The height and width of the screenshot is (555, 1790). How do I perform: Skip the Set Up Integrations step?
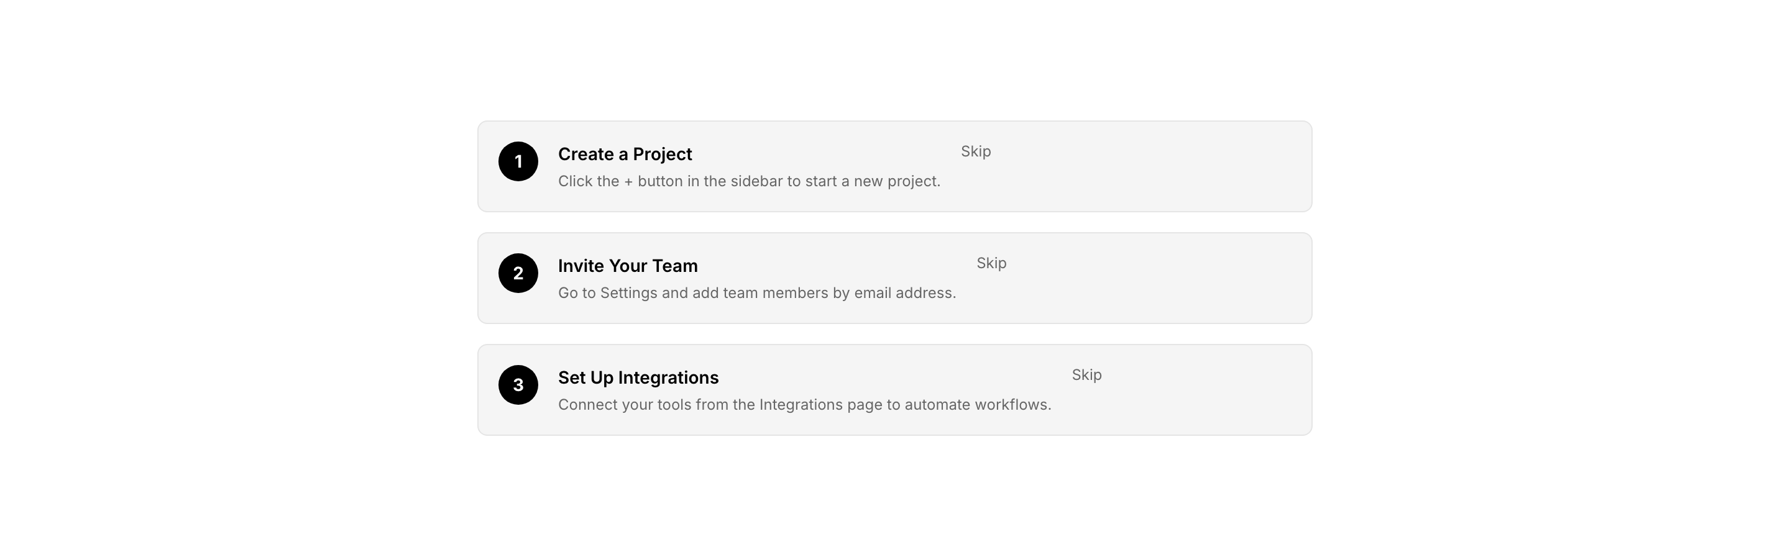[x=1086, y=374]
